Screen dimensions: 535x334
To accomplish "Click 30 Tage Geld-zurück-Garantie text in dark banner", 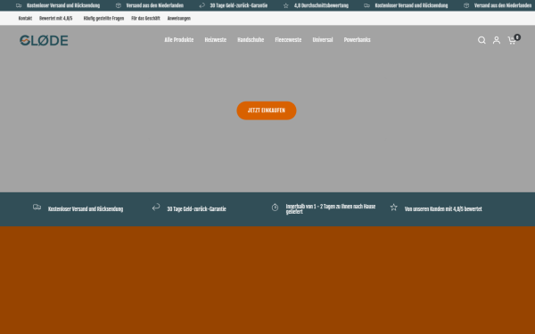I will click(x=196, y=209).
